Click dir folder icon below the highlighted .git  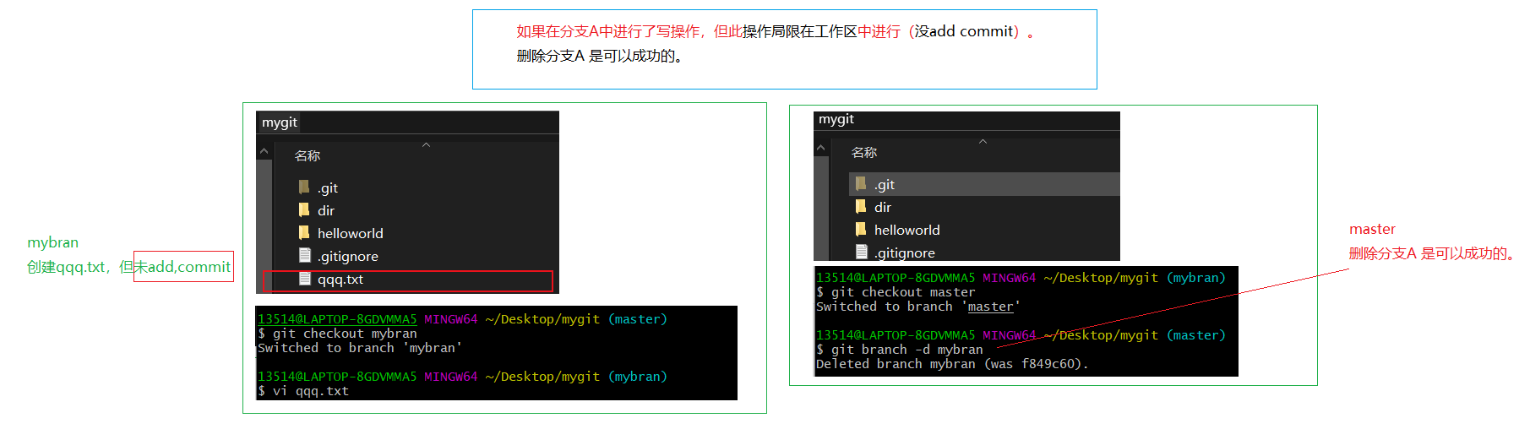point(861,207)
